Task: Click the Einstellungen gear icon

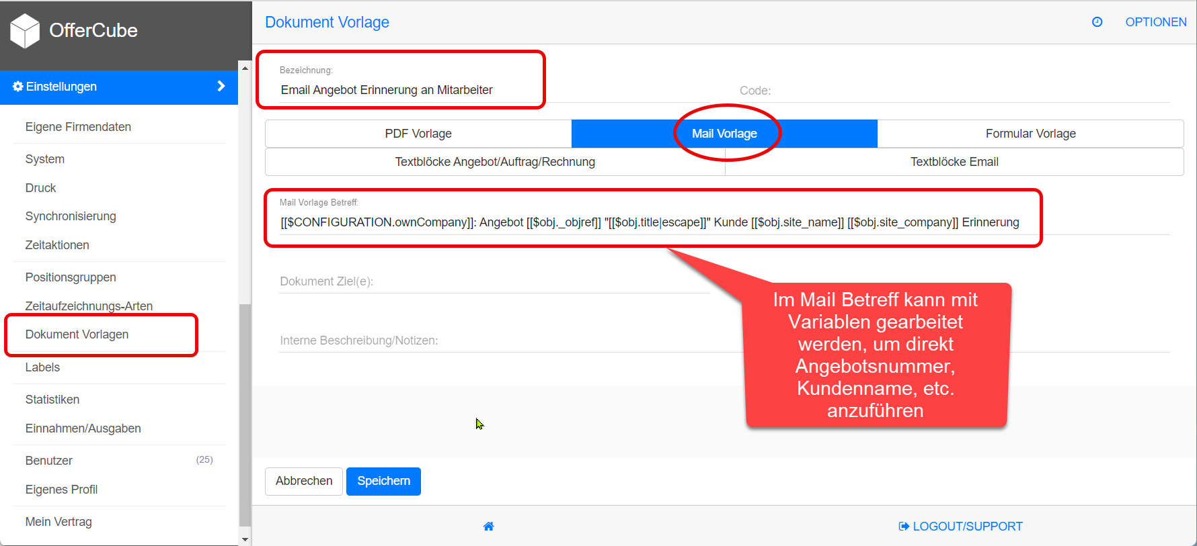Action: coord(18,87)
